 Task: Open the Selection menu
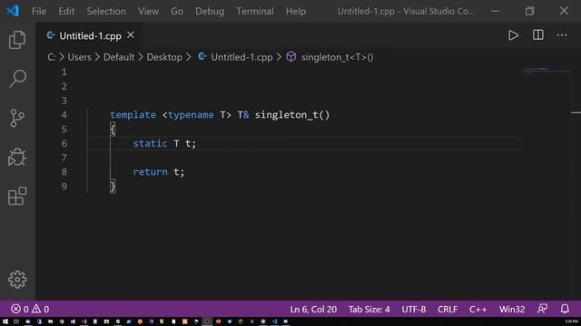click(106, 11)
